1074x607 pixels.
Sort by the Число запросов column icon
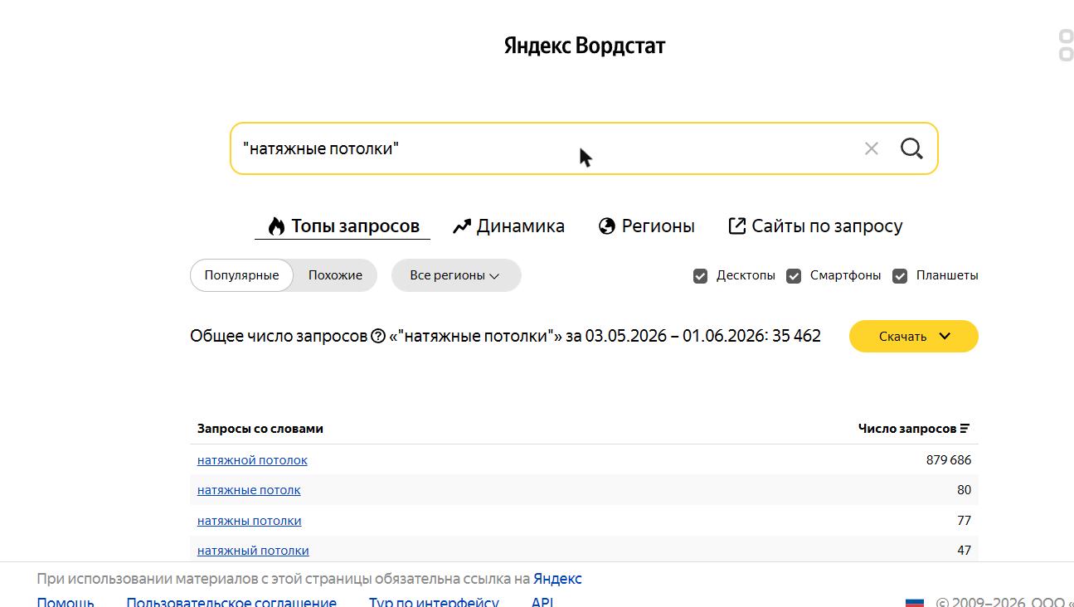[x=965, y=429]
